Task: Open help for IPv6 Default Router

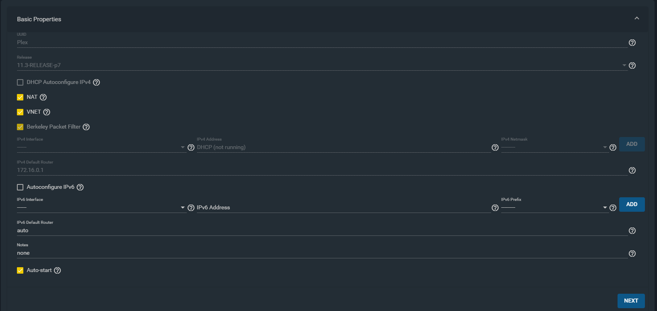Action: coord(632,231)
